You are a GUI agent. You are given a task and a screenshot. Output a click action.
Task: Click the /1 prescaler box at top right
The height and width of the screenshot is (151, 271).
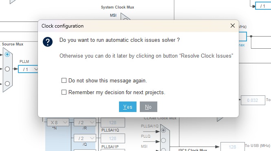(x=263, y=6)
